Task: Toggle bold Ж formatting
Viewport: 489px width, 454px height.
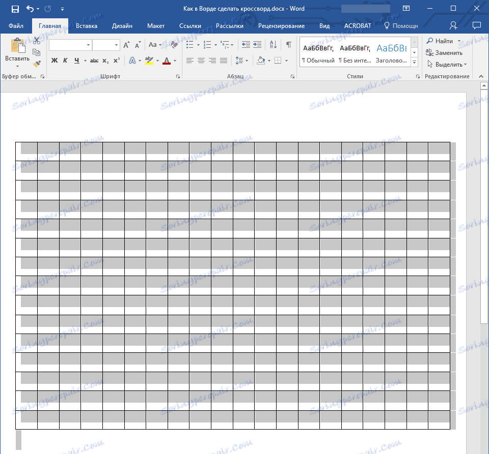Action: [55, 60]
